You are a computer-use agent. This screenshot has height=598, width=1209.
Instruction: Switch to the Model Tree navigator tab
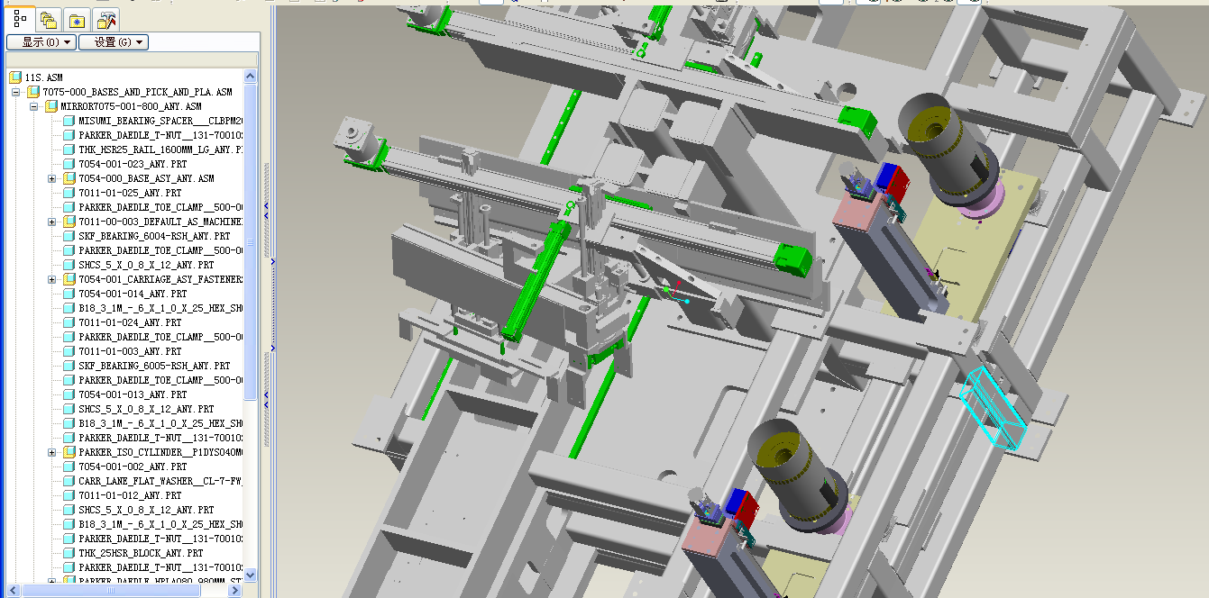[x=20, y=18]
